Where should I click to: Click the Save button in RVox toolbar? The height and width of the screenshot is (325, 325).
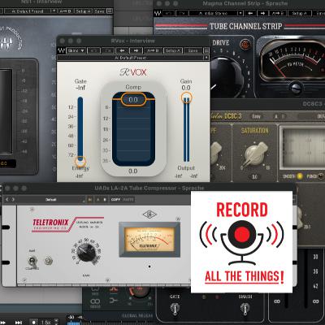click(193, 50)
